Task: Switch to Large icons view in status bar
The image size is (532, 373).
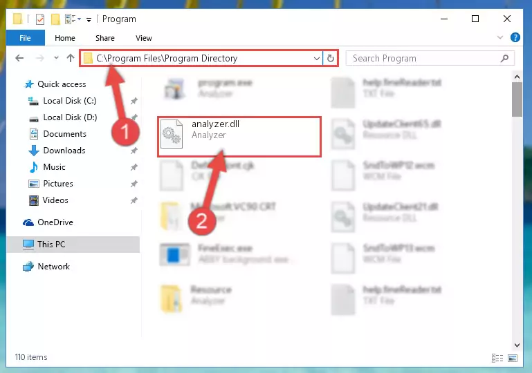Action: pos(513,358)
